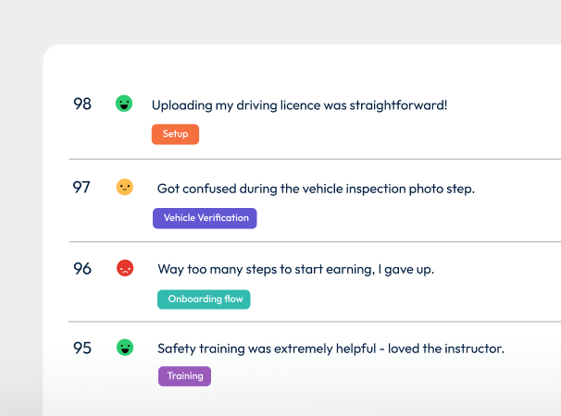This screenshot has width=561, height=416.
Task: Click the yellow neutral face on row 97
Action: pyautogui.click(x=124, y=187)
